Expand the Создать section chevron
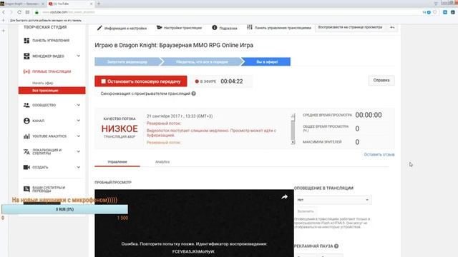 [78, 167]
